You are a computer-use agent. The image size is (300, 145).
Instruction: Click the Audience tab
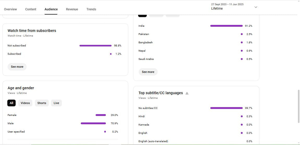click(x=51, y=9)
